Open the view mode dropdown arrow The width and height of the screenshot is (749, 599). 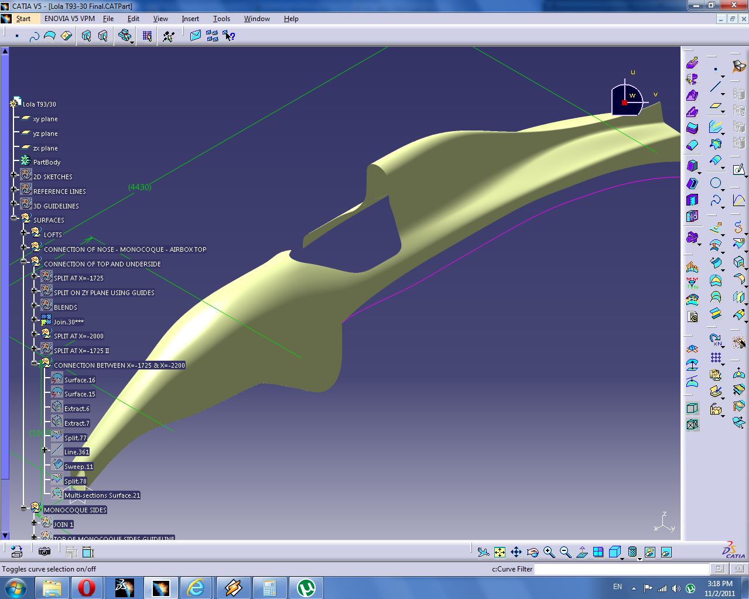639,559
